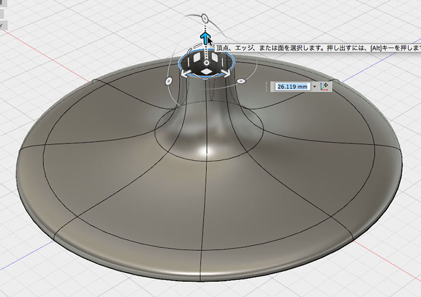Select the bottom diamond planar move square
The height and width of the screenshot is (297, 421).
click(206, 71)
